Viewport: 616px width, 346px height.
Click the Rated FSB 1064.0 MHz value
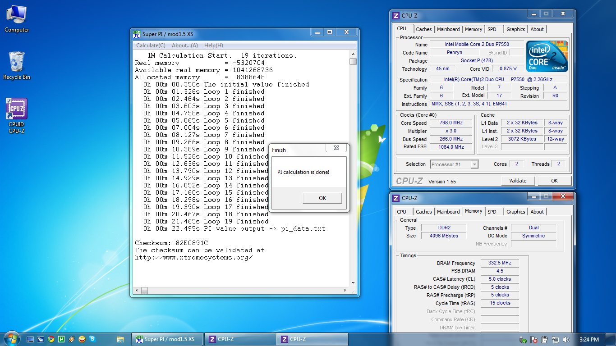coord(451,147)
